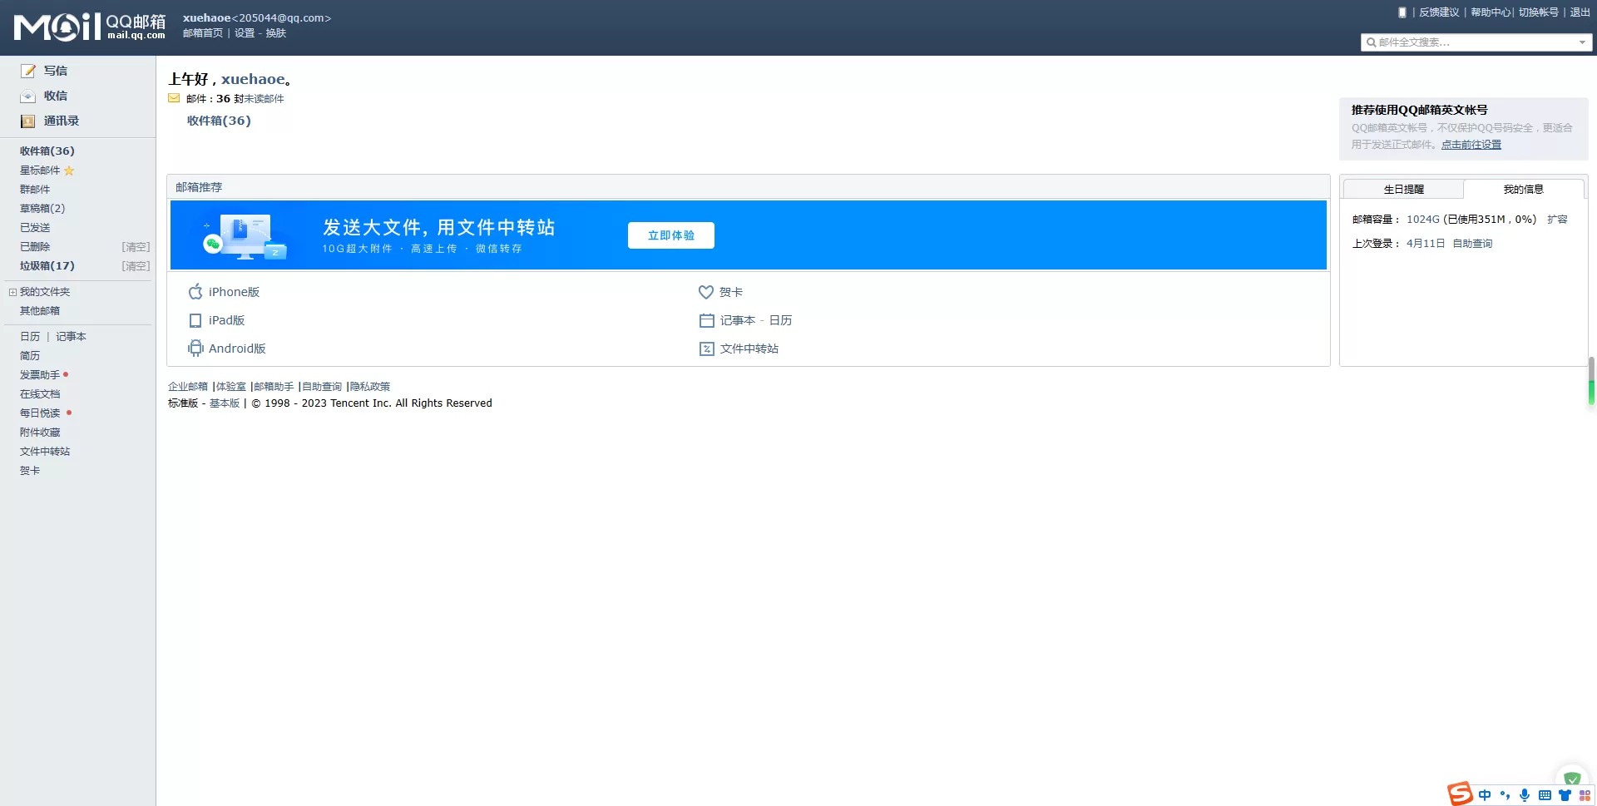Click the 隐私政策 footer link
Image resolution: width=1597 pixels, height=806 pixels.
tap(370, 387)
